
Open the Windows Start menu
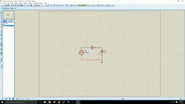(2, 102)
